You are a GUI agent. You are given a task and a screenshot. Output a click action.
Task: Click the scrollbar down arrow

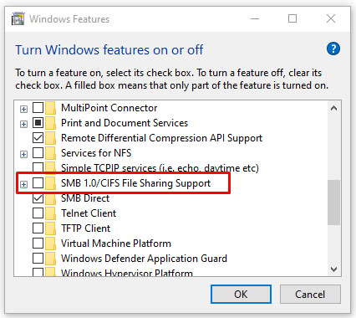tap(333, 269)
